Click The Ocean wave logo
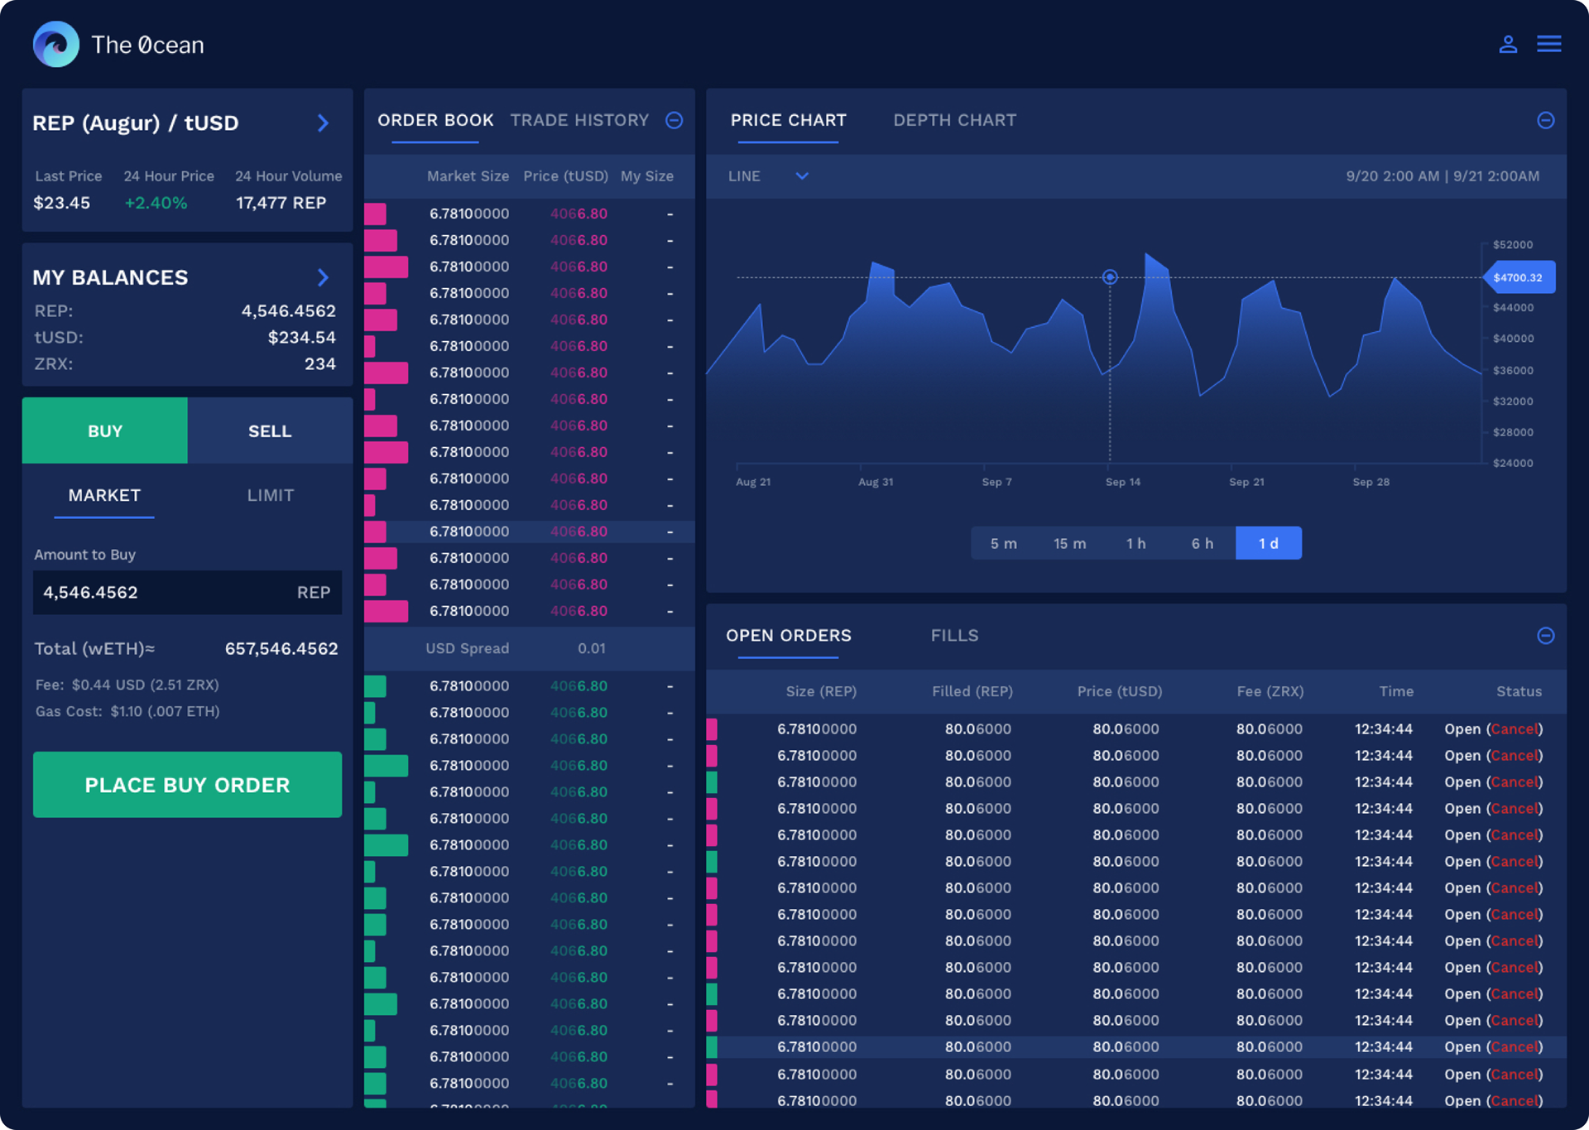 pos(56,44)
